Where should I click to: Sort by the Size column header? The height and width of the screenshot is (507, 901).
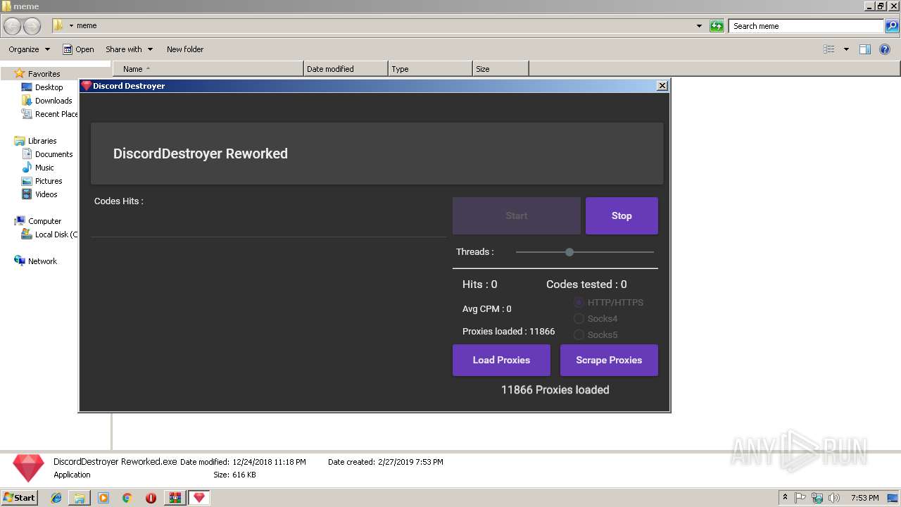pos(500,69)
